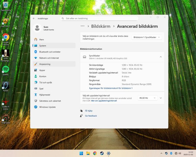Viewport: 196px width, 157px height.
Task: Open the Half-Life 2 desktop shortcut
Action: (6, 22)
